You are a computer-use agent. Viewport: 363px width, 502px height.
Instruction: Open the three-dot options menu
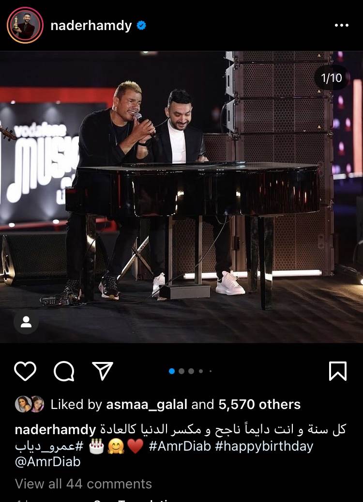[341, 25]
